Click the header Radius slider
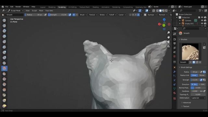The width and height of the screenshot is (208, 117). 34,15
